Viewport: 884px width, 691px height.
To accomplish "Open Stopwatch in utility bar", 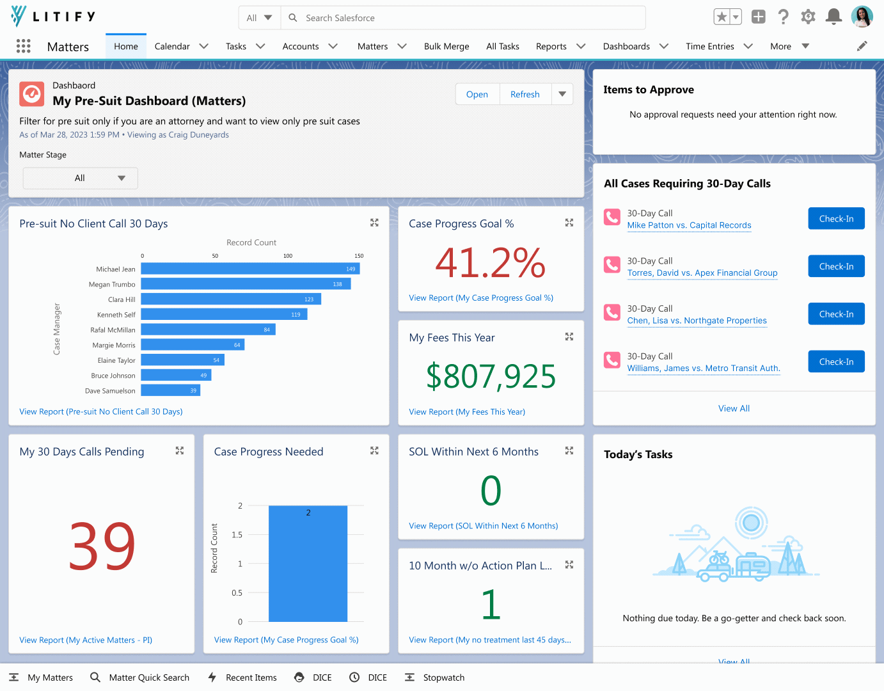I will point(435,678).
